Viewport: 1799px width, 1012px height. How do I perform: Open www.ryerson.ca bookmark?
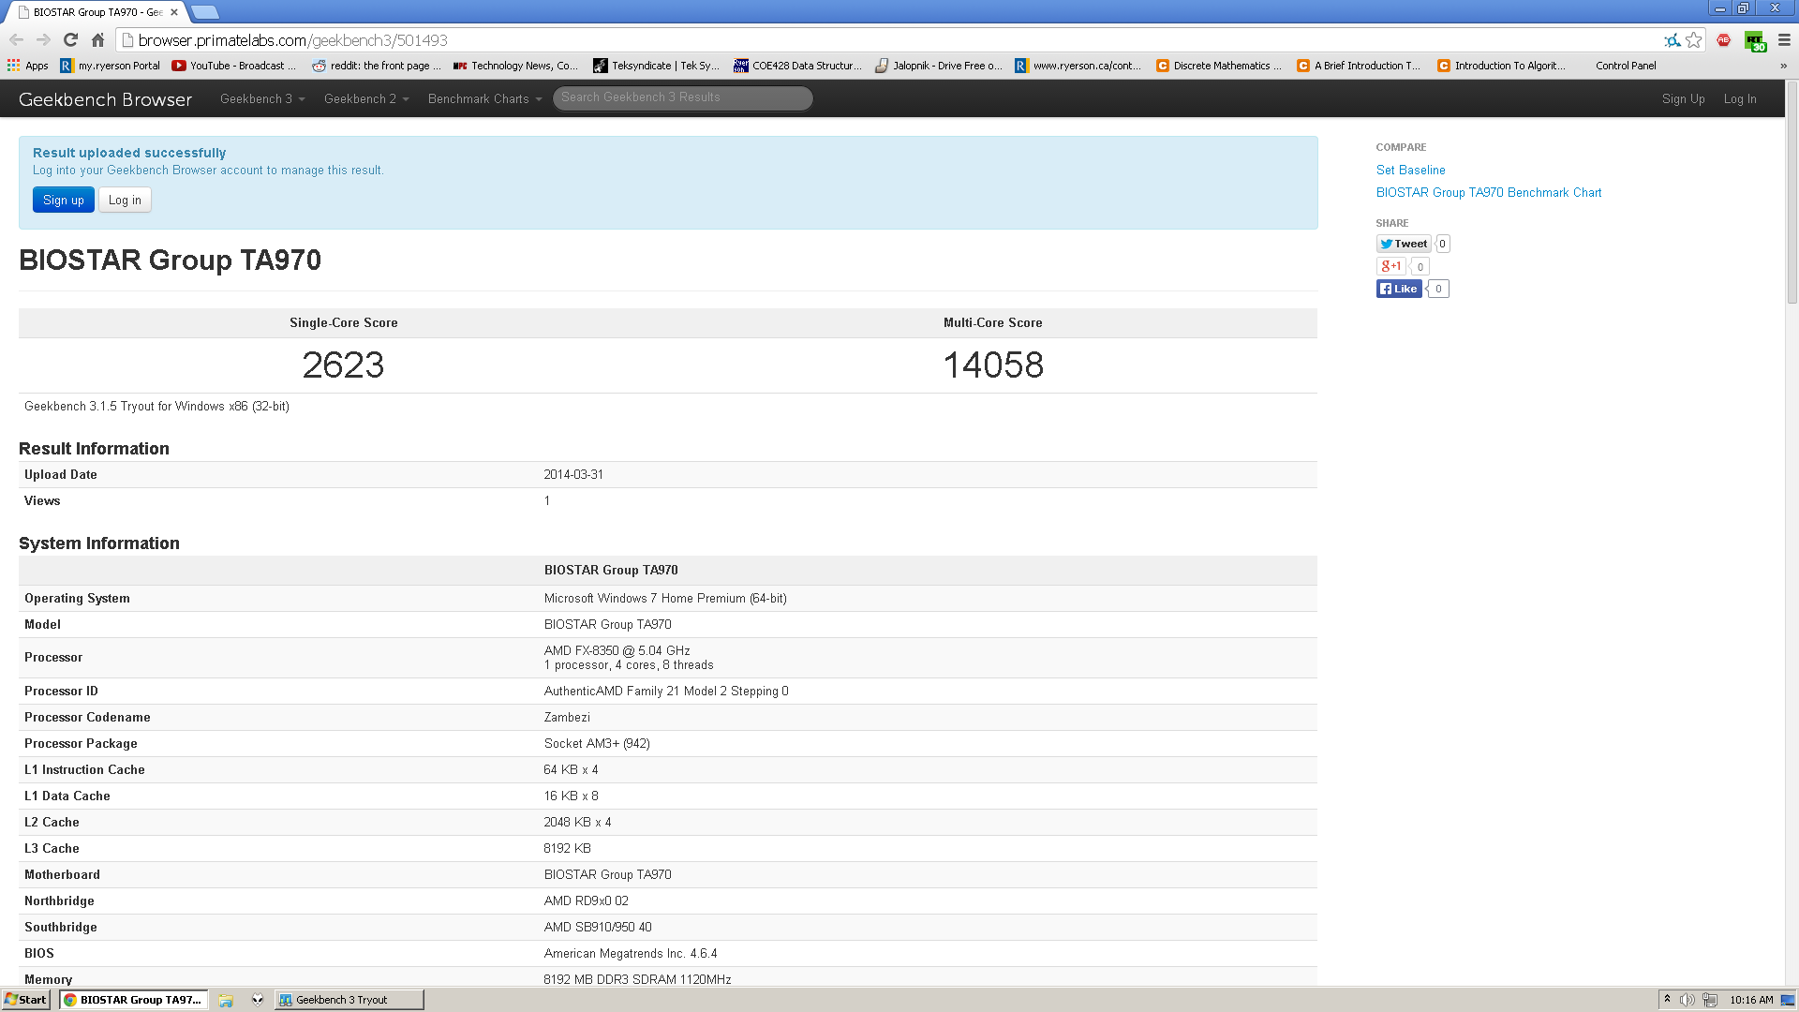[1078, 66]
